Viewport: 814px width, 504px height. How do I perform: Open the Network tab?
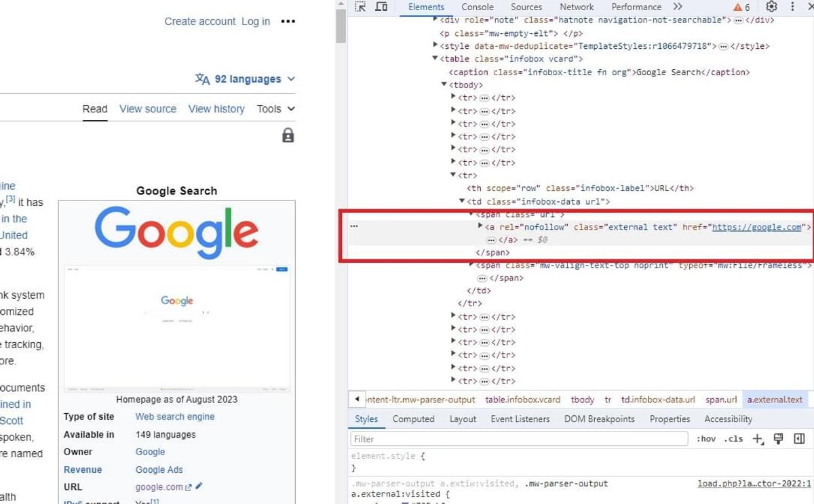(x=577, y=7)
